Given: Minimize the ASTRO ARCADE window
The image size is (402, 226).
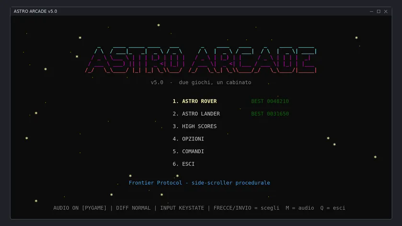Looking at the screenshot, I should click(371, 11).
